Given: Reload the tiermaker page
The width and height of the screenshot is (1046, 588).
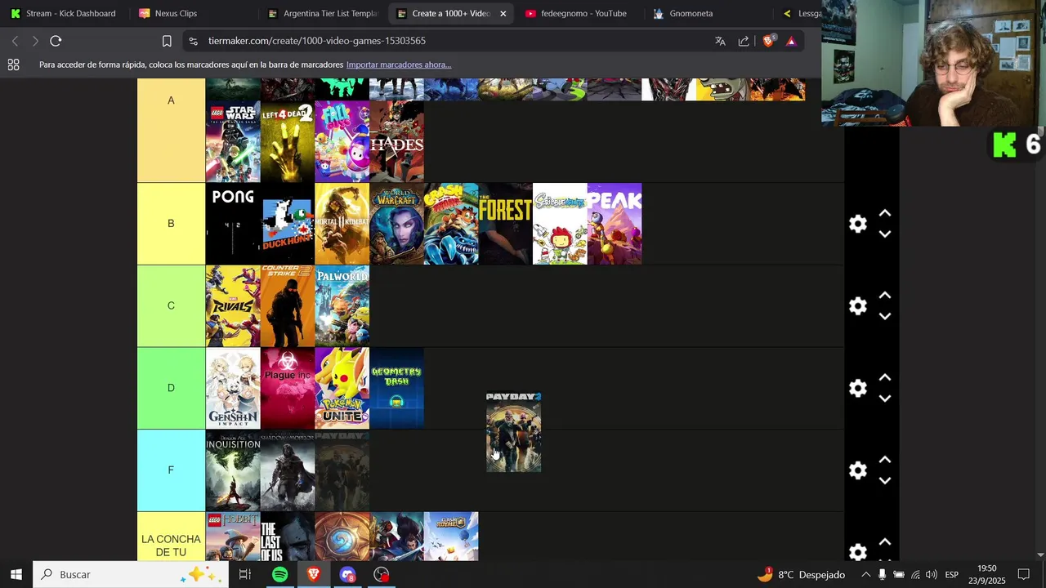Looking at the screenshot, I should click(56, 41).
